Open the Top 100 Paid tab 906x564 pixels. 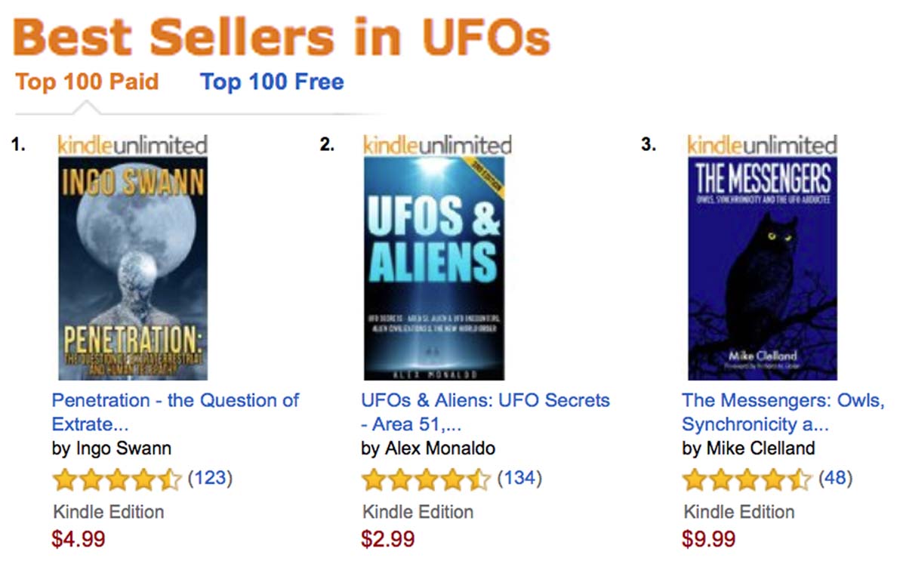coord(87,82)
